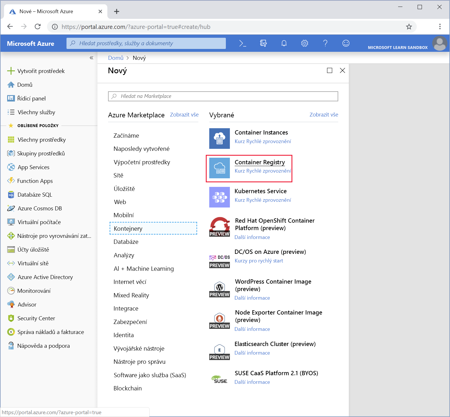Click the Elasticsearch Cluster icon

click(x=220, y=352)
